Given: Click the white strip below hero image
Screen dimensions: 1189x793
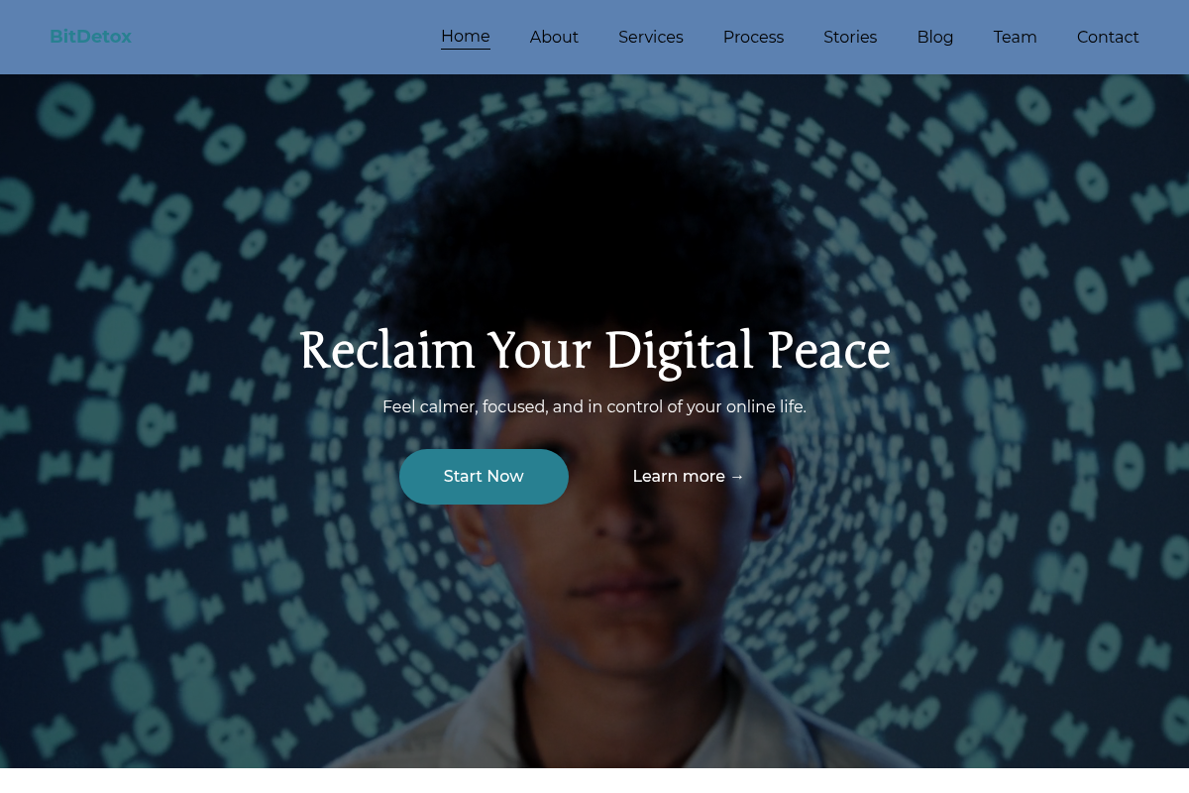Looking at the screenshot, I should 594,781.
